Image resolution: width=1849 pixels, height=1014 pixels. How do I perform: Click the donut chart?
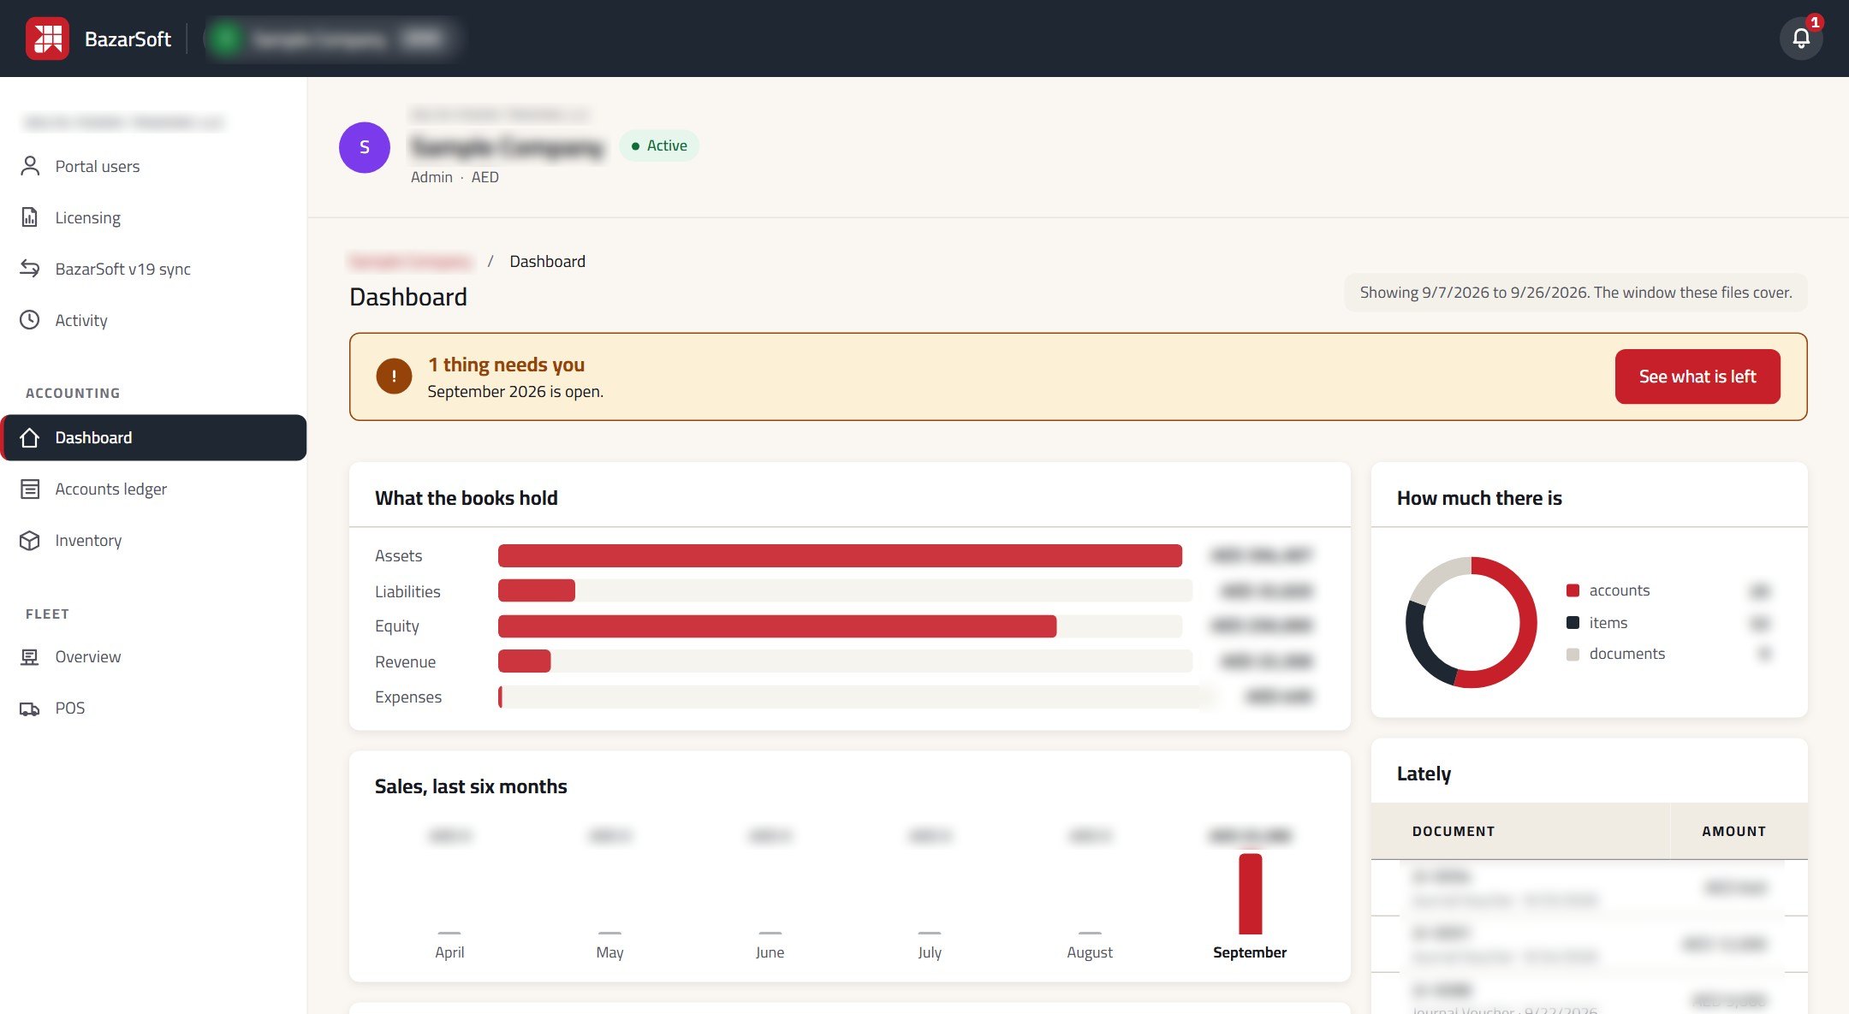tap(1471, 622)
